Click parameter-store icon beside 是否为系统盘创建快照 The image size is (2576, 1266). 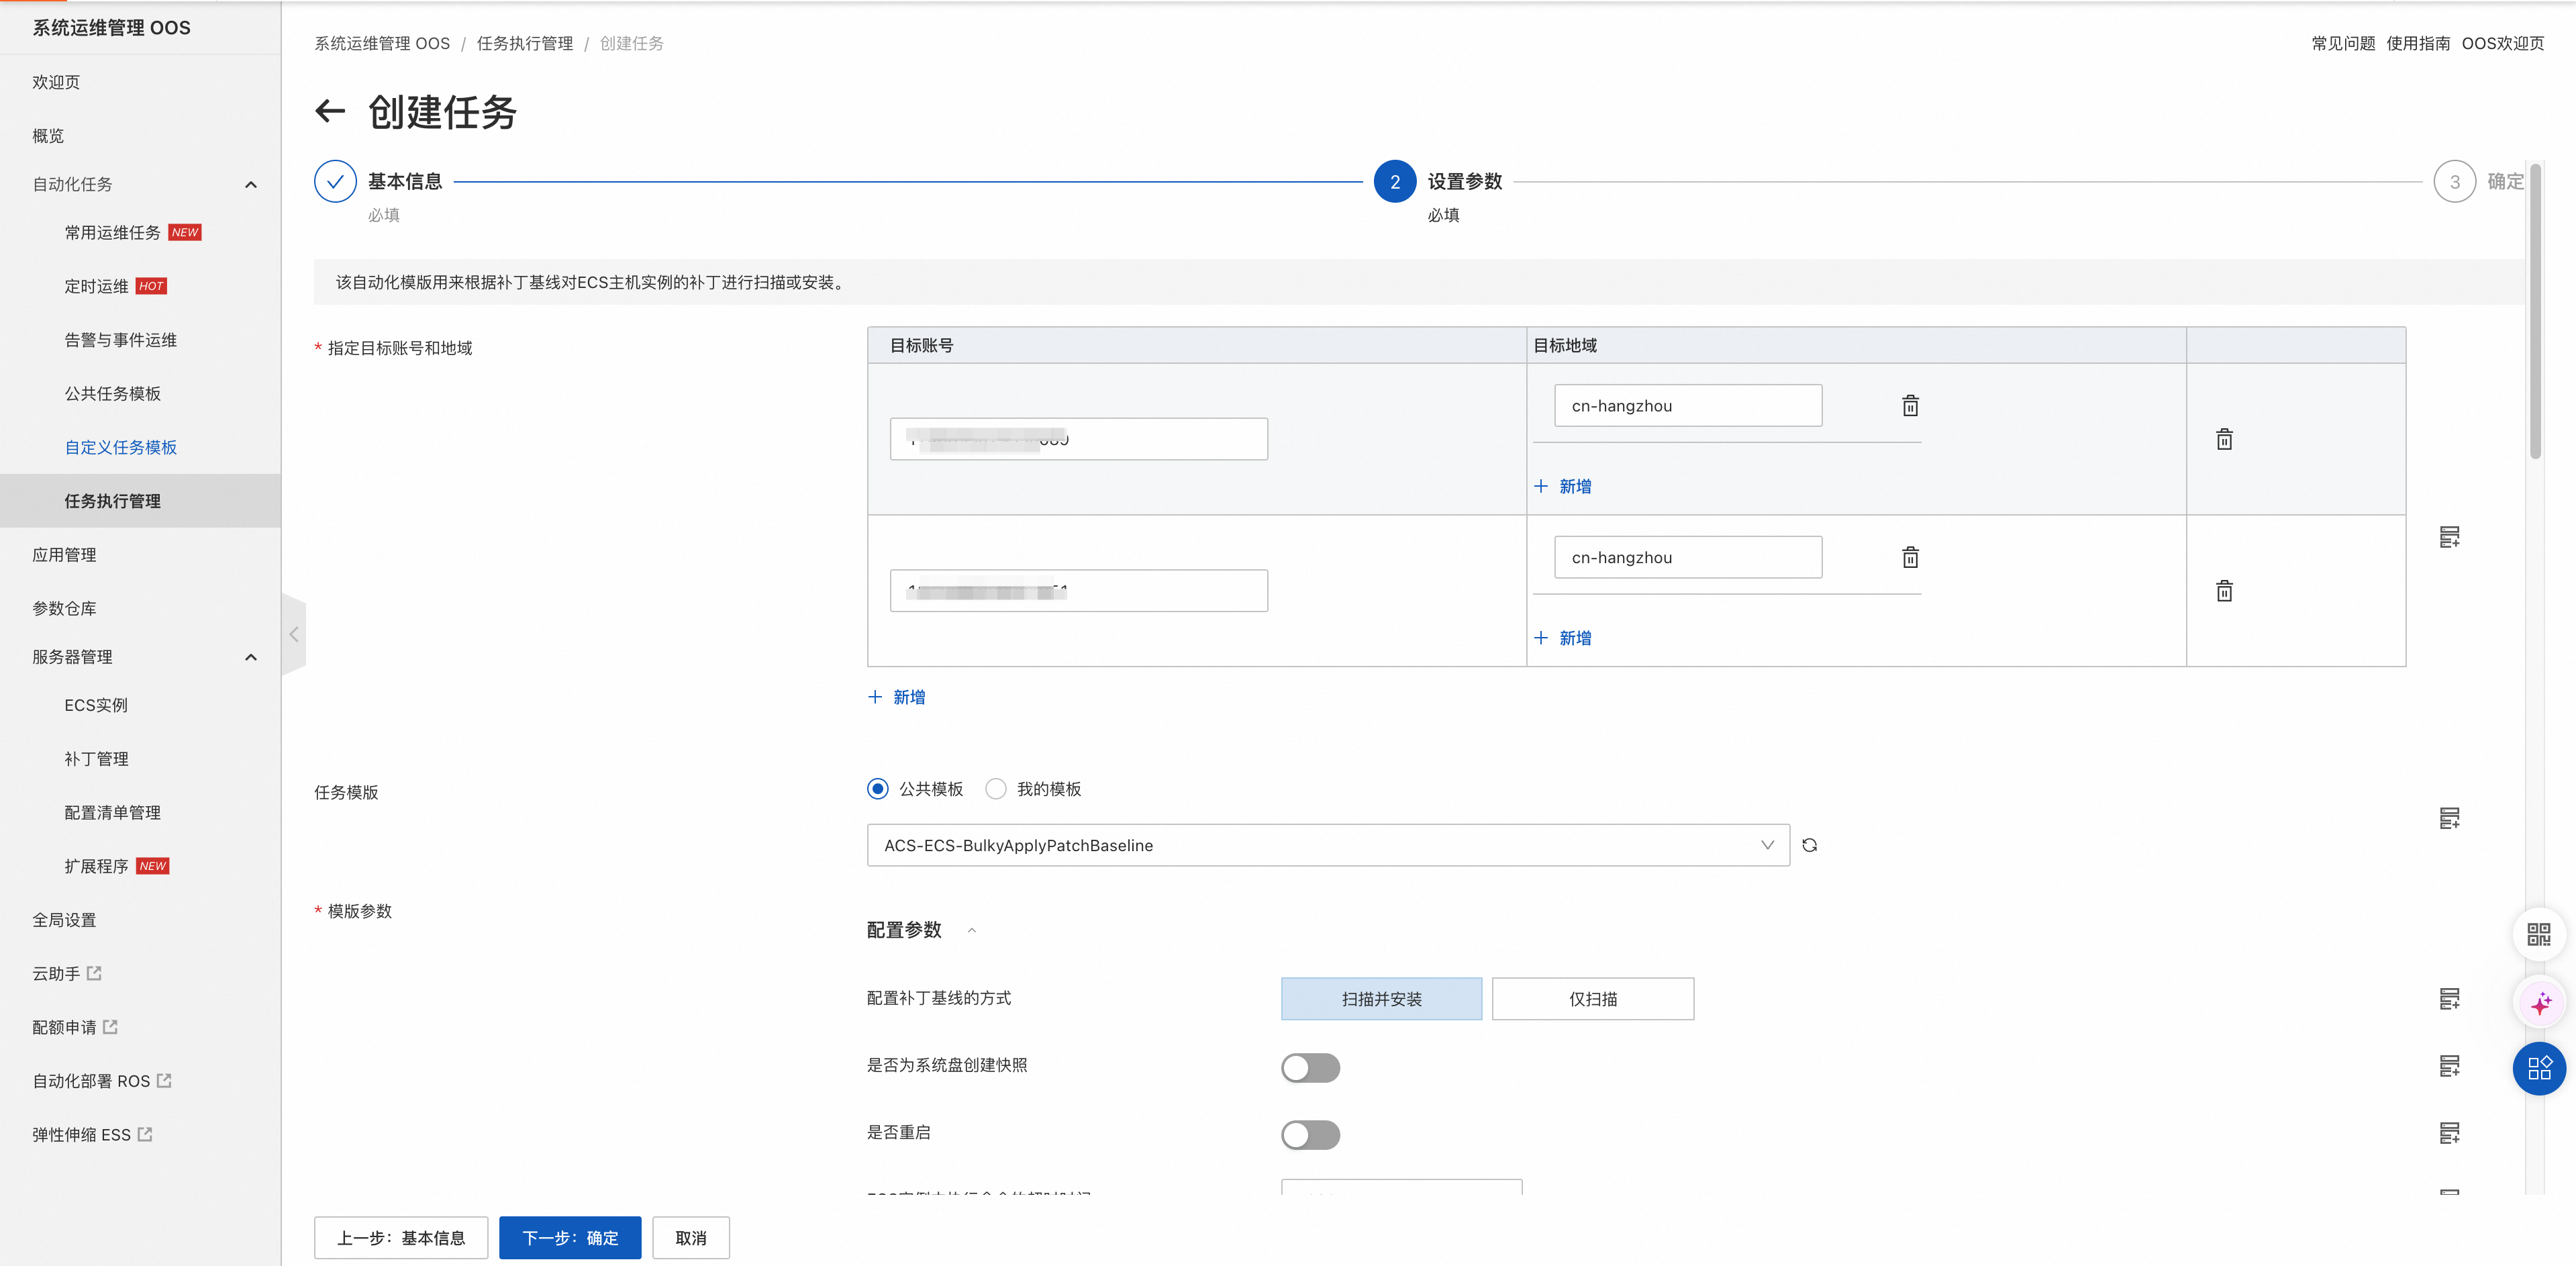coord(2449,1066)
